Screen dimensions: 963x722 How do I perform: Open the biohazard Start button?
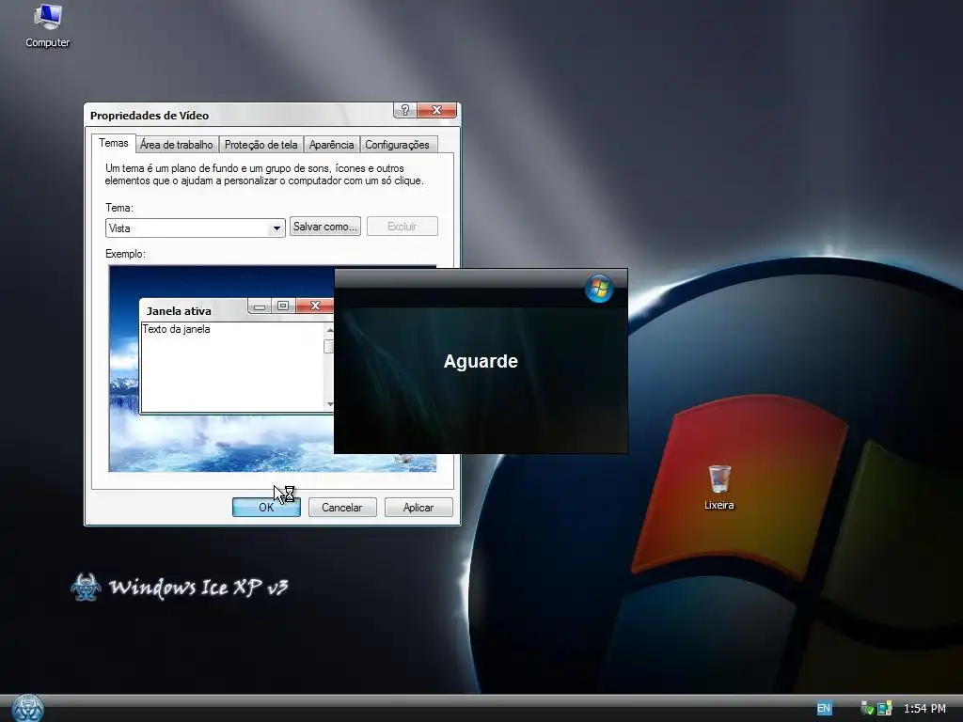pos(27,709)
